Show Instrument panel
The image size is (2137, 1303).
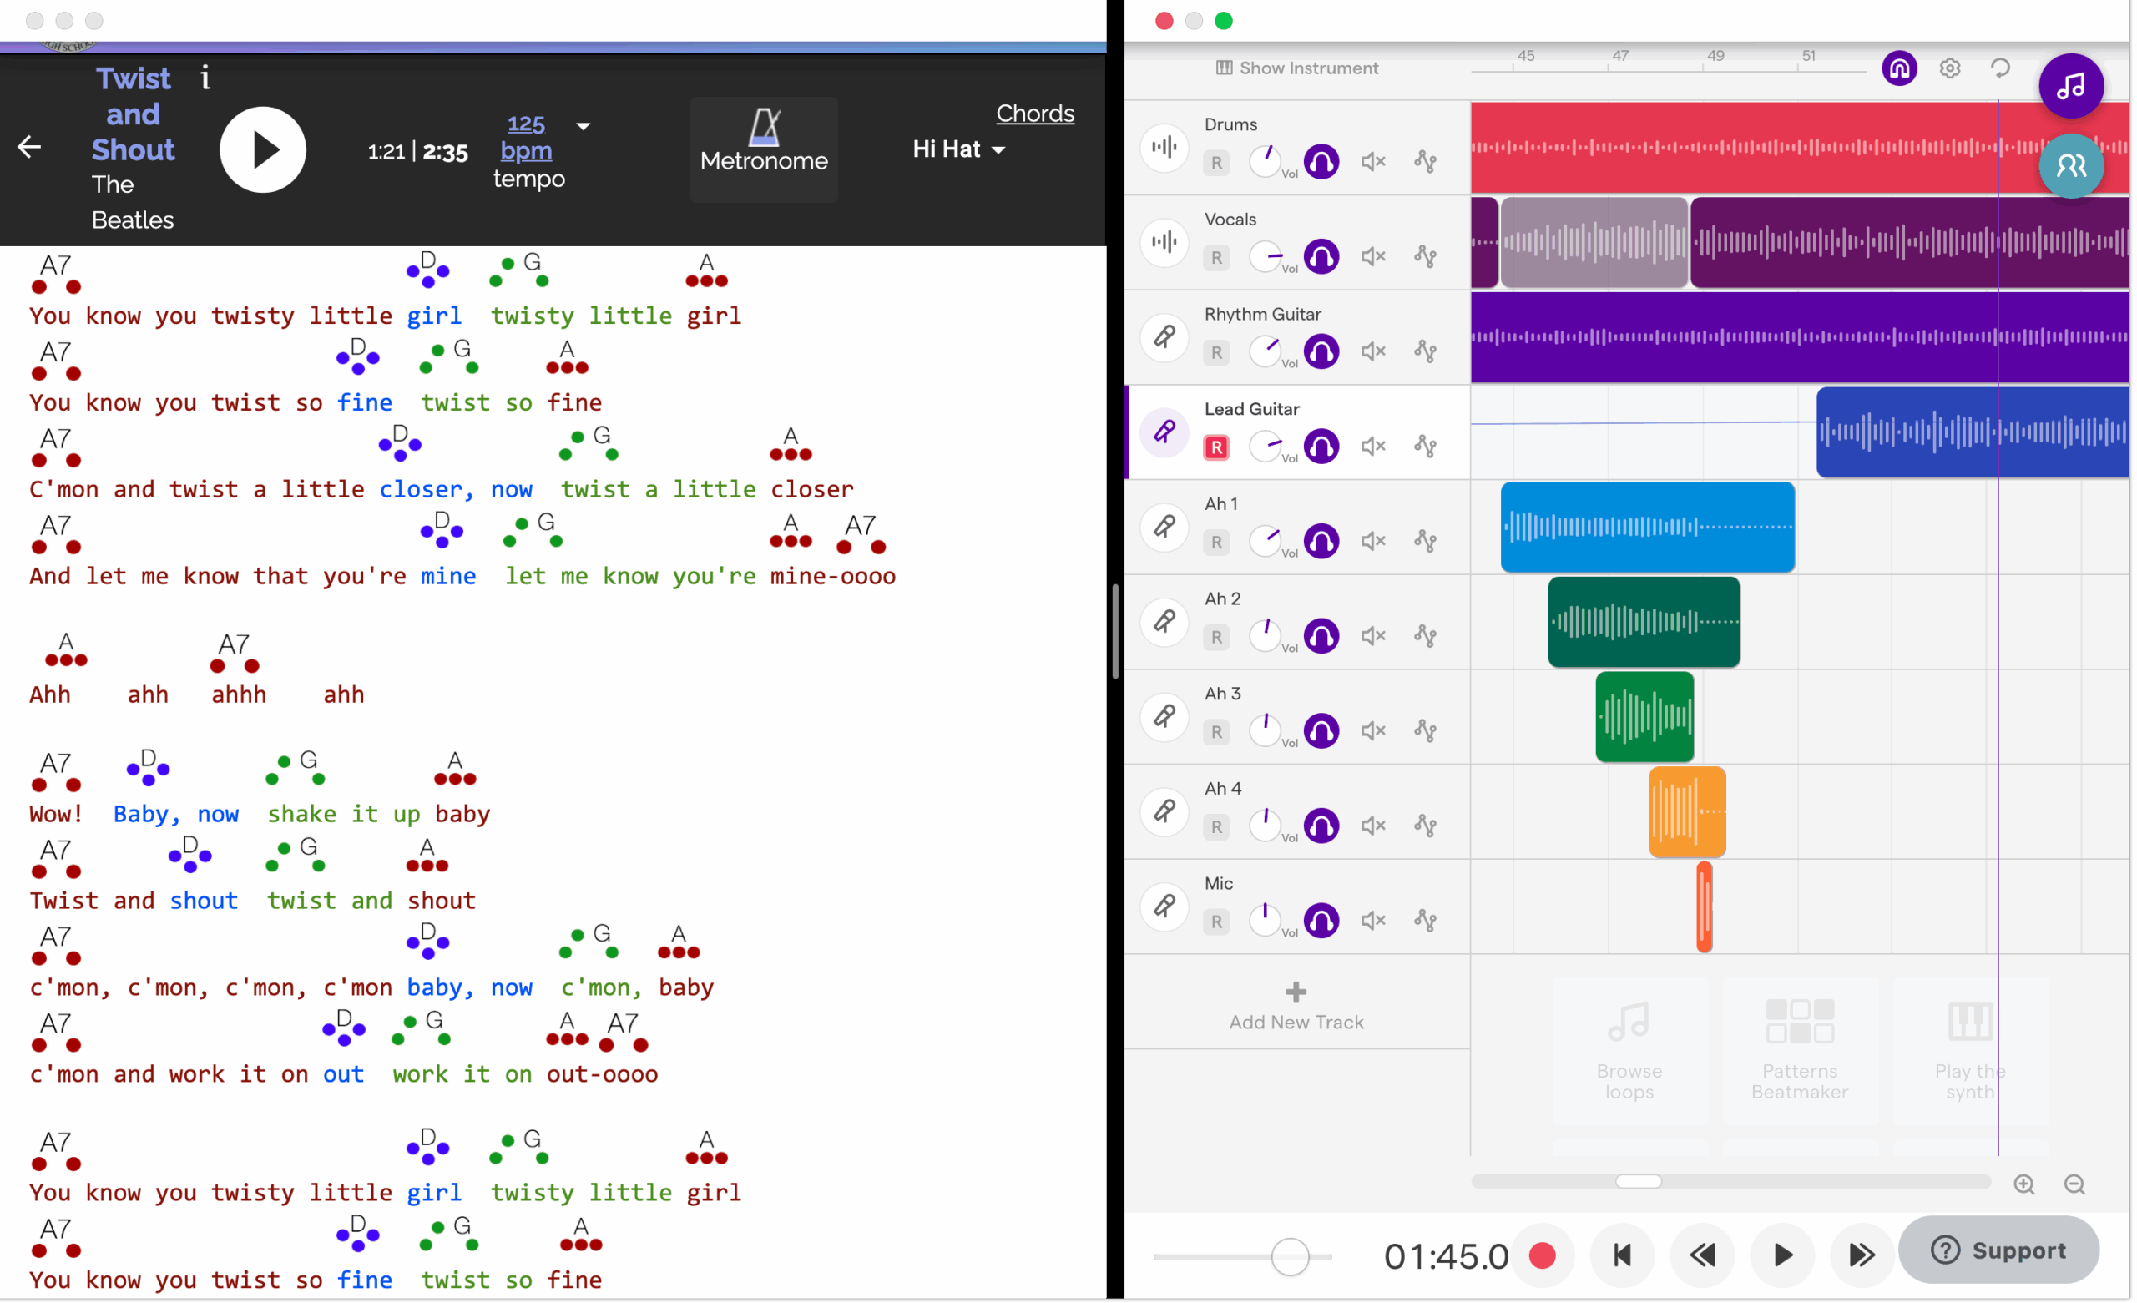[x=1296, y=68]
